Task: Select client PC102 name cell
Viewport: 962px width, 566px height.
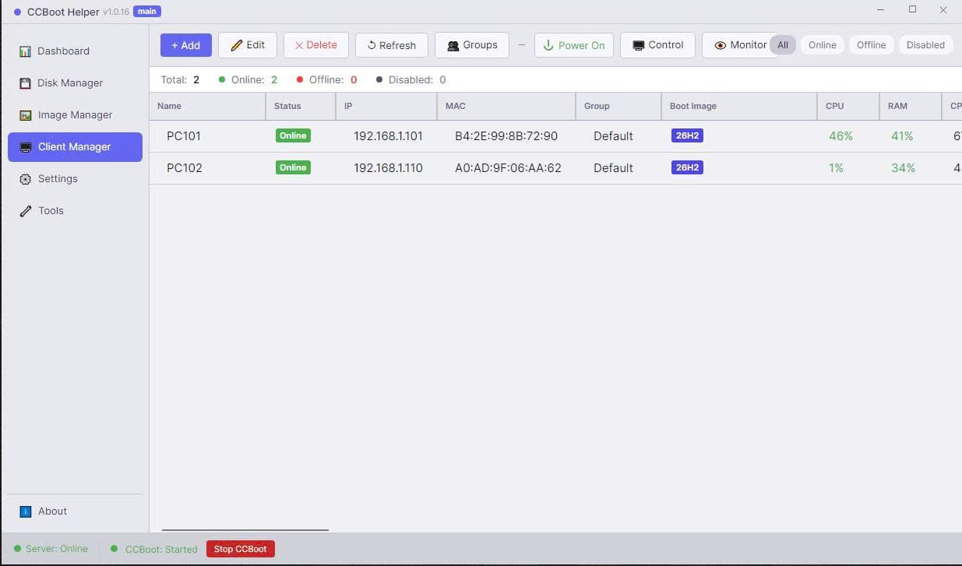Action: tap(184, 168)
